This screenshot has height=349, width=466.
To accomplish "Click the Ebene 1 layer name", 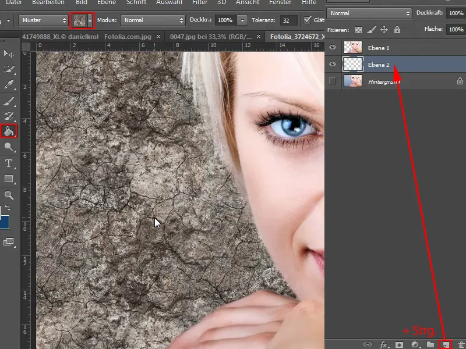I will tap(378, 48).
